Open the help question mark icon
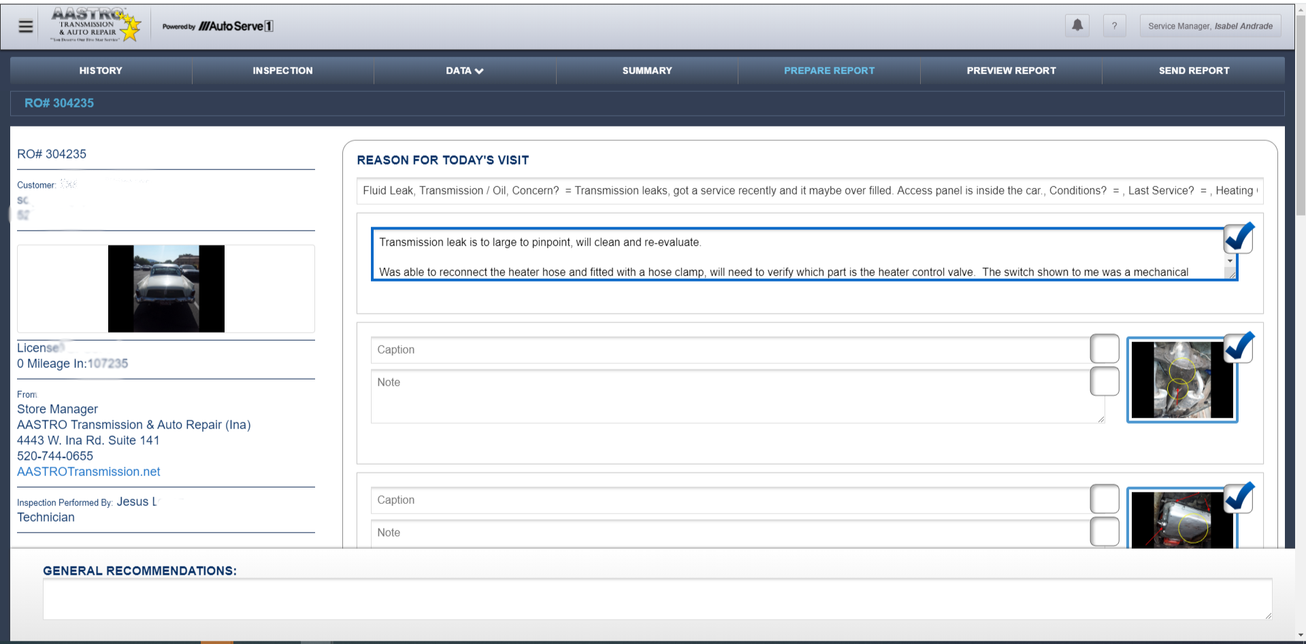The image size is (1306, 644). point(1114,26)
